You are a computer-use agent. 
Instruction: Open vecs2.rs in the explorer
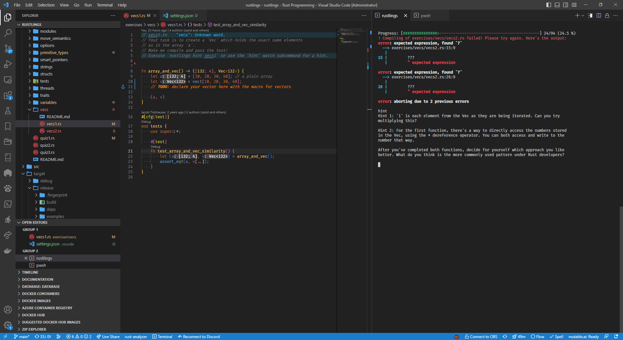click(x=54, y=131)
